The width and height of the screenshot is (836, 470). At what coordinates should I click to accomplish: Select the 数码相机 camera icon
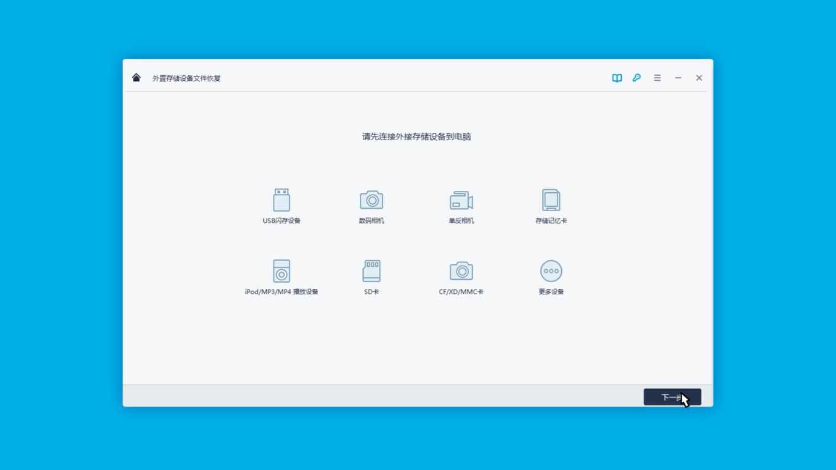tap(371, 200)
